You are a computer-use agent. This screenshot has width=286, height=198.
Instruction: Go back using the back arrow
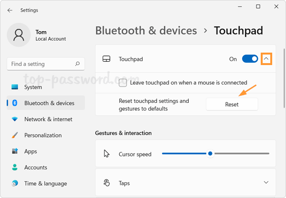pos(10,10)
